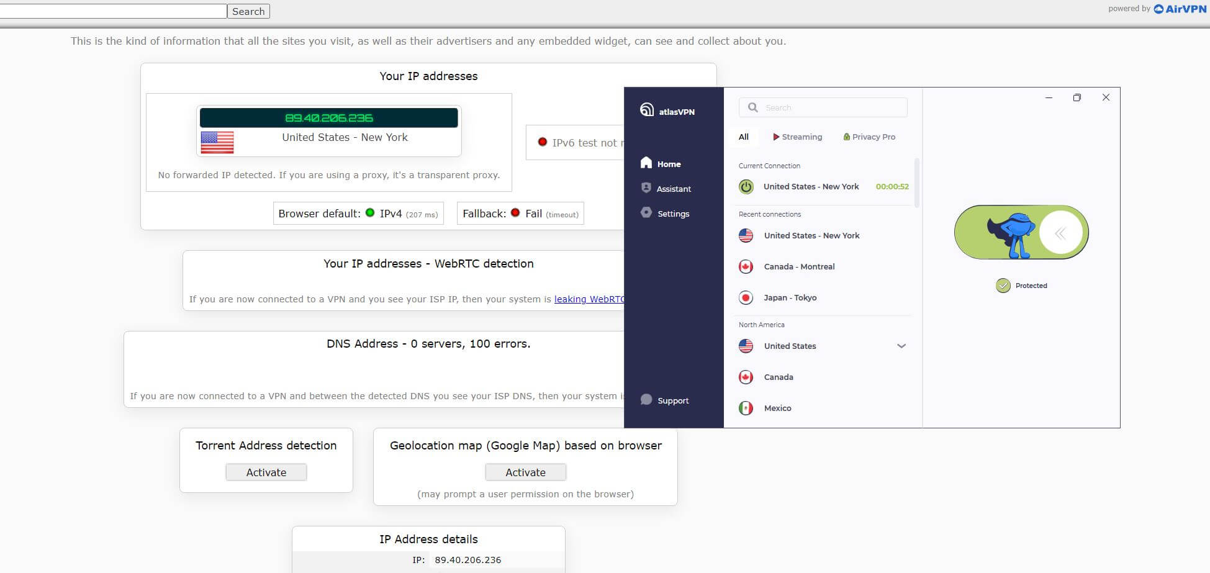1210x573 pixels.
Task: Click the Home house icon
Action: [x=646, y=163]
